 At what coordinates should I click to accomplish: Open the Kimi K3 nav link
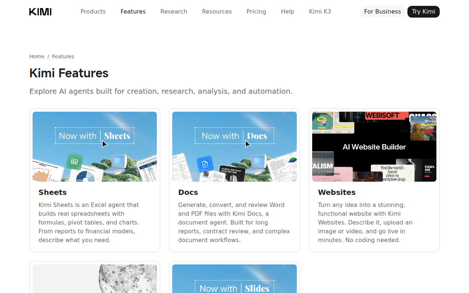pyautogui.click(x=320, y=11)
